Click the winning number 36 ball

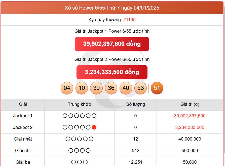tap(111, 88)
